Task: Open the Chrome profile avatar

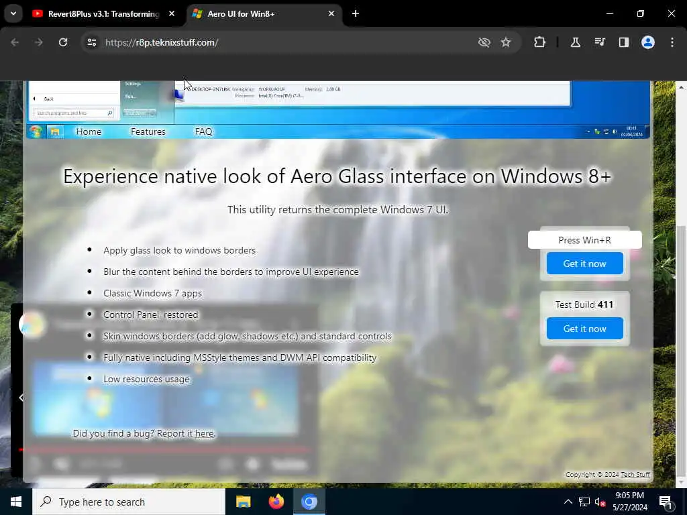Action: pyautogui.click(x=648, y=42)
